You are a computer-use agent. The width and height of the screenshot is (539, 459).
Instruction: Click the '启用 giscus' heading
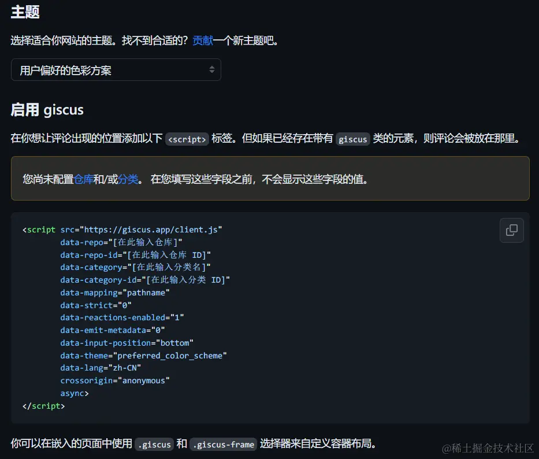pyautogui.click(x=47, y=110)
